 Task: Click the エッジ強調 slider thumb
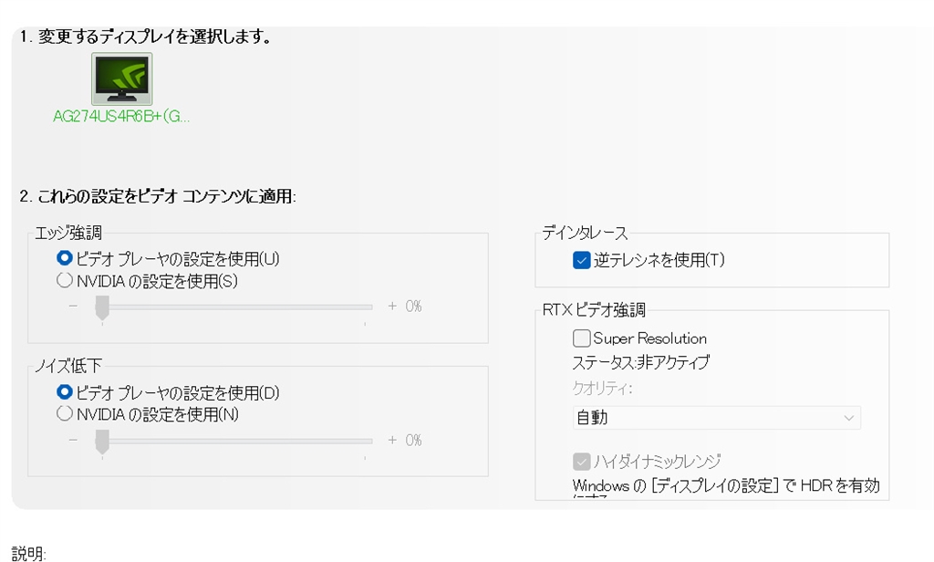(x=102, y=307)
